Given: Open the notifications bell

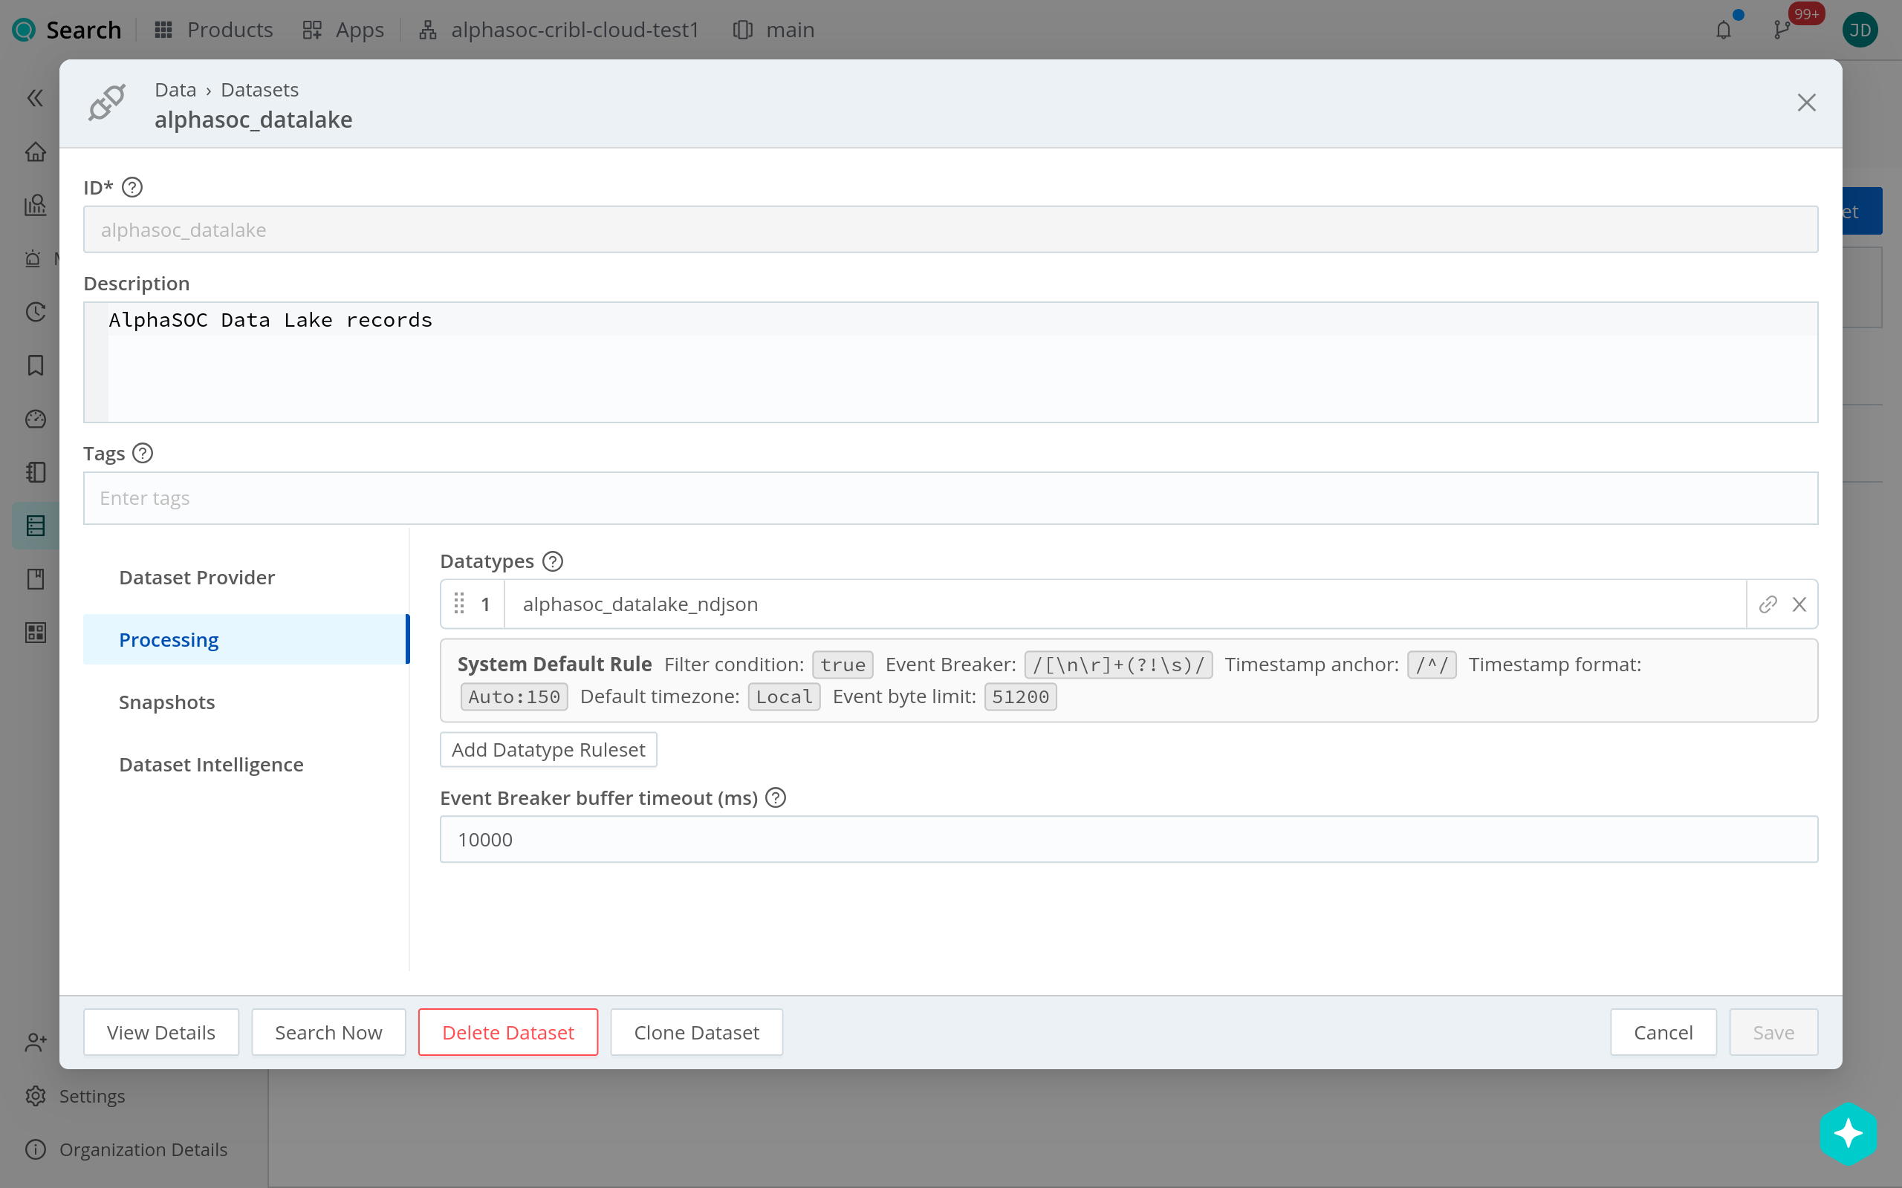Looking at the screenshot, I should (x=1724, y=30).
